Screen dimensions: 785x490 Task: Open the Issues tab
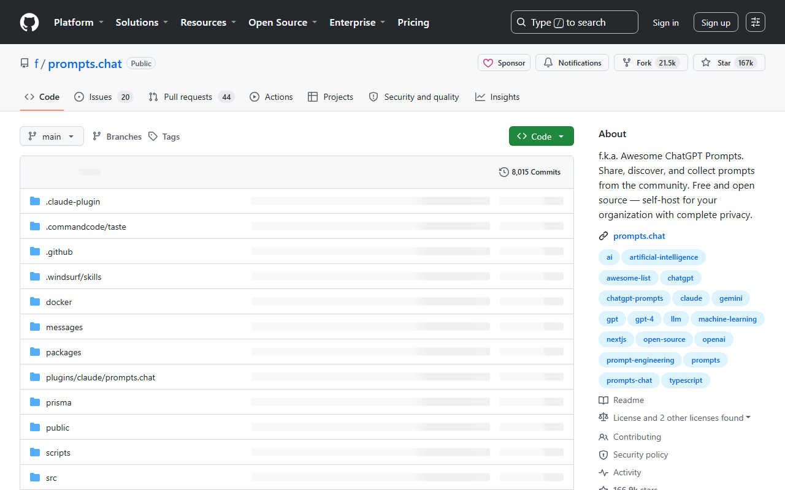click(x=103, y=97)
